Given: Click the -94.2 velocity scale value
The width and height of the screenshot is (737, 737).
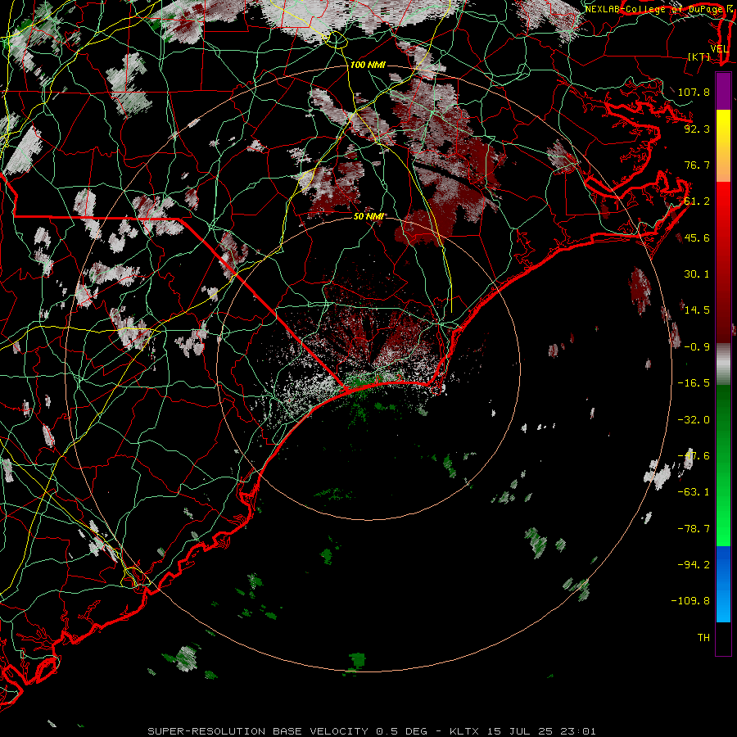Looking at the screenshot, I should (694, 565).
